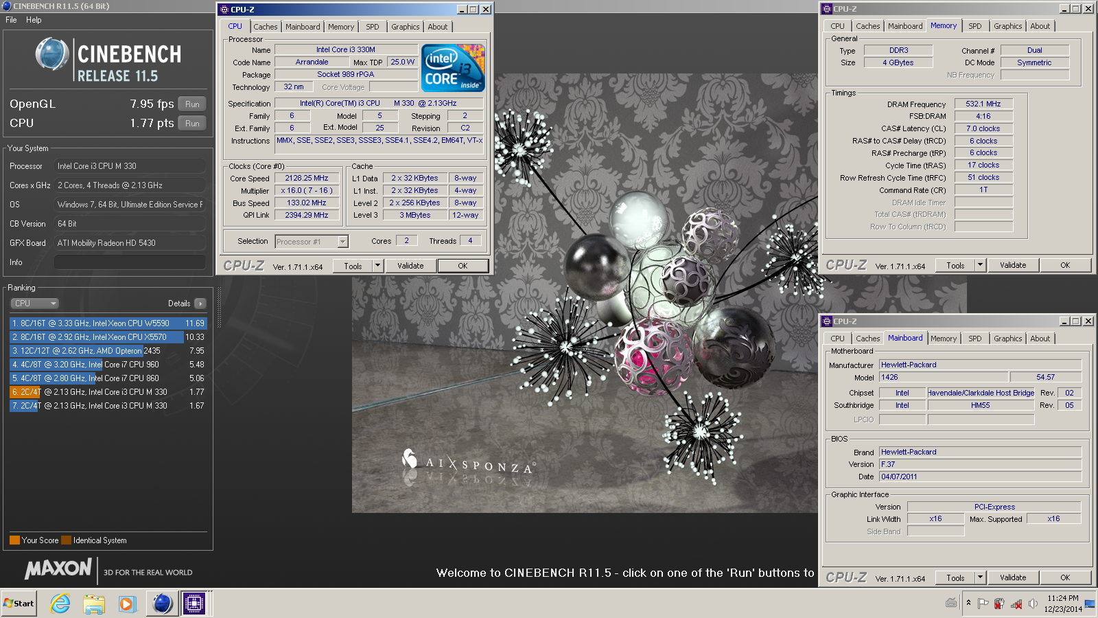This screenshot has width=1098, height=618.
Task: Click Validate in front CPU-Z window
Action: (410, 266)
